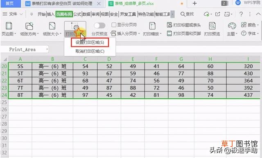Switch to the 插入 ribbon tab

pyautogui.click(x=50, y=14)
